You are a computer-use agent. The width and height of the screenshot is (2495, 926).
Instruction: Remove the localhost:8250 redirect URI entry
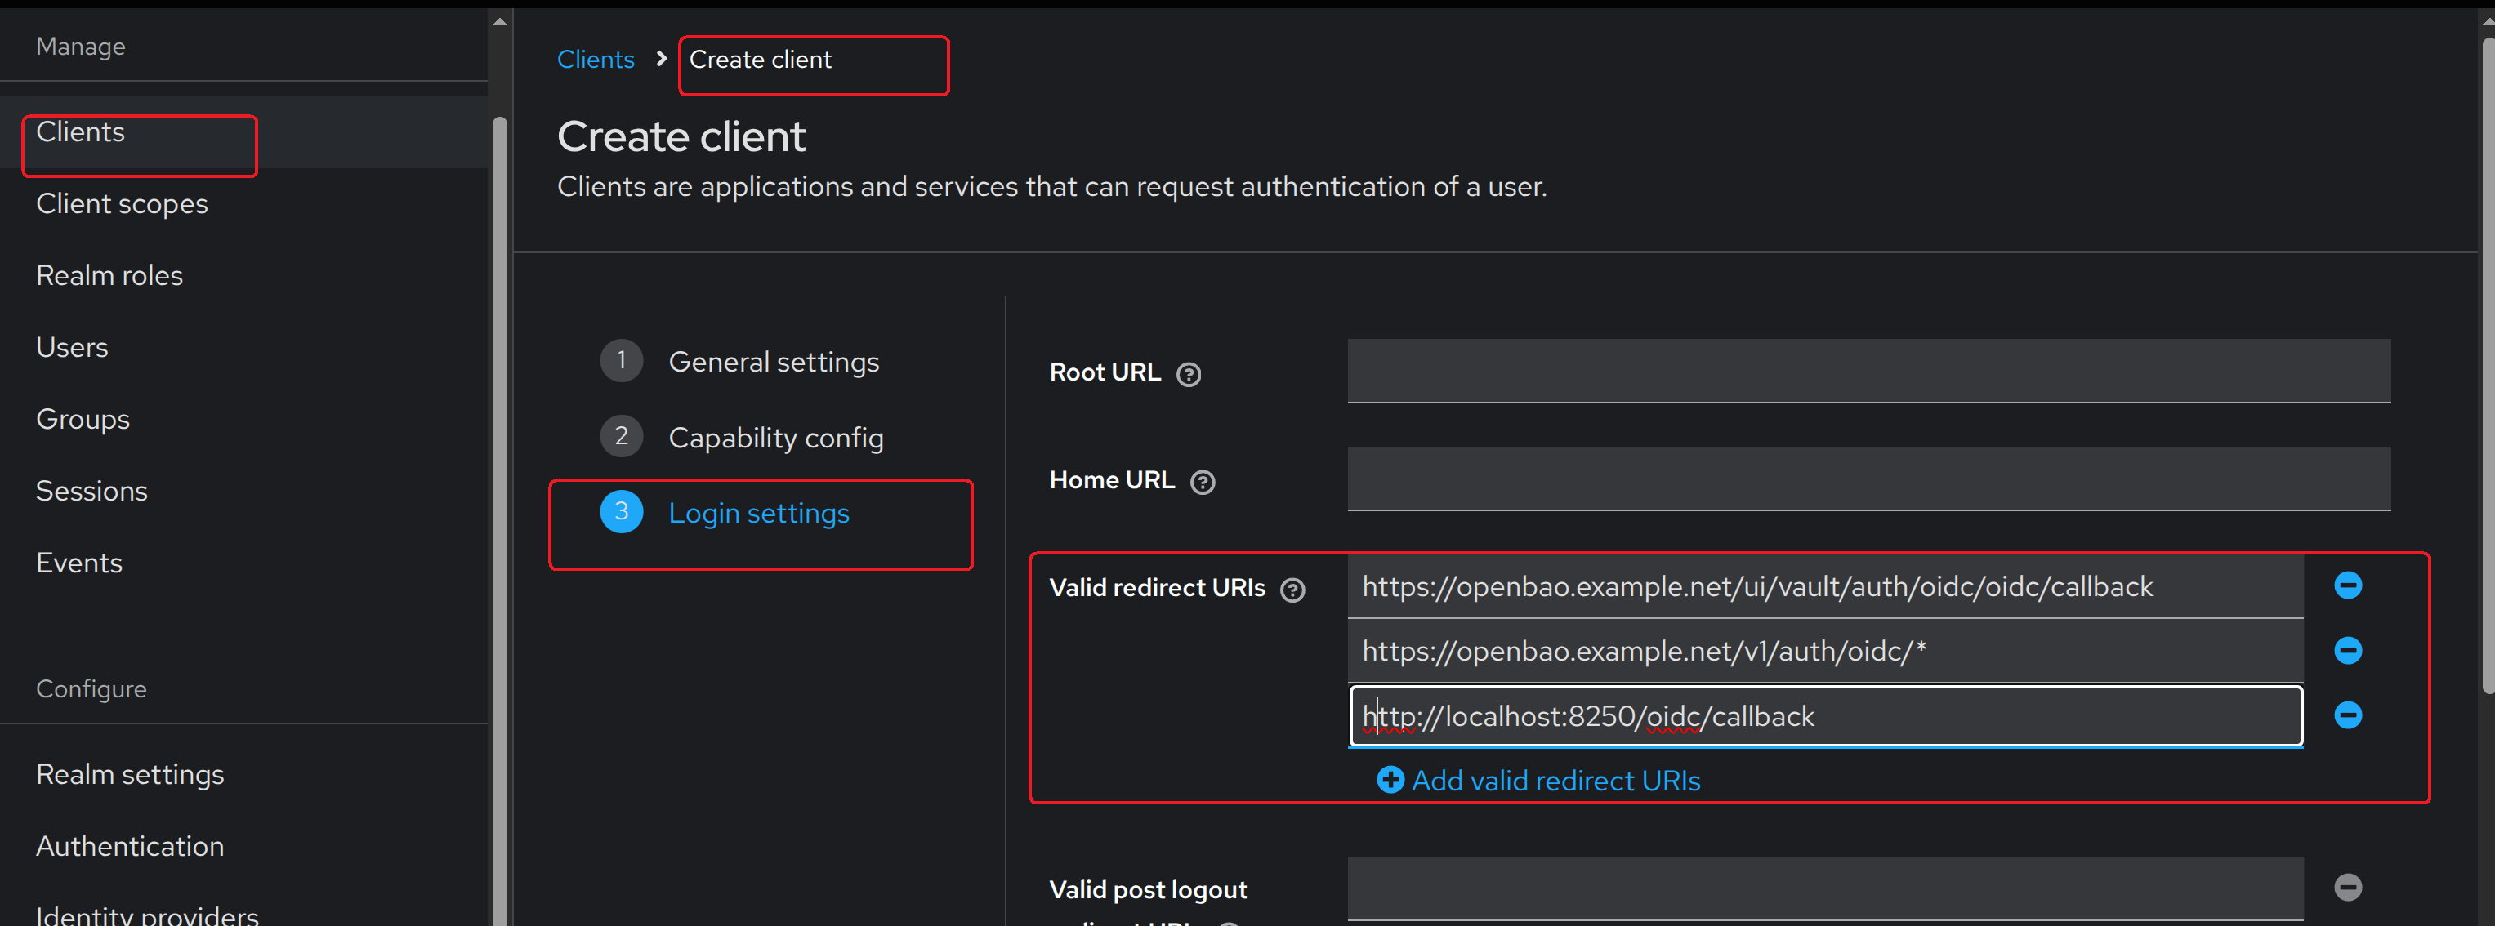2347,715
